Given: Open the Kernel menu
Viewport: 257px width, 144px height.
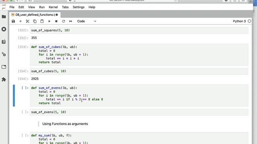Looking at the screenshot, I should pos(53,7).
